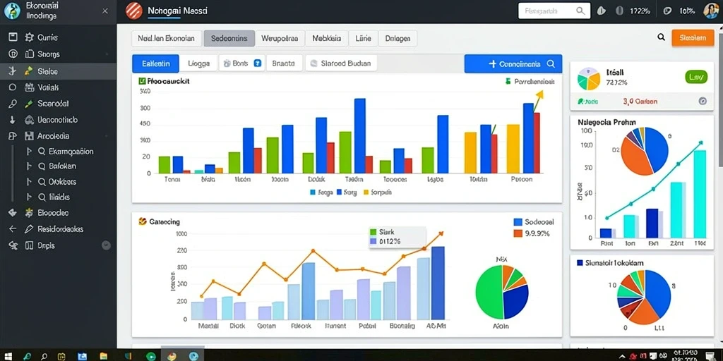723x361 pixels.
Task: Click the book icon beside Onpis
Action: pyautogui.click(x=29, y=245)
